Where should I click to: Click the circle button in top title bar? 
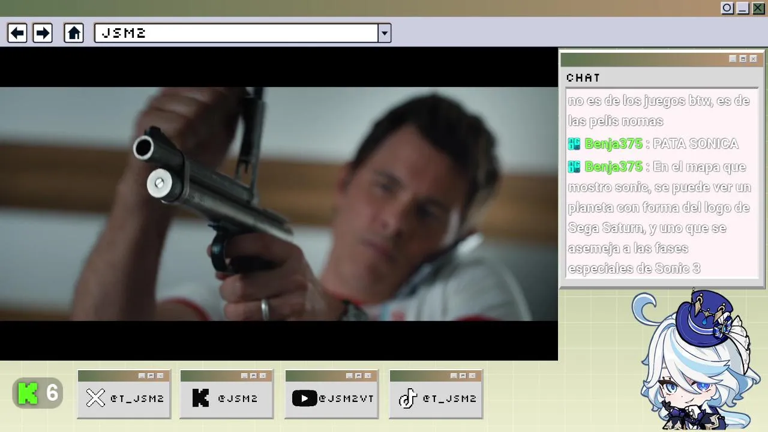click(x=727, y=8)
